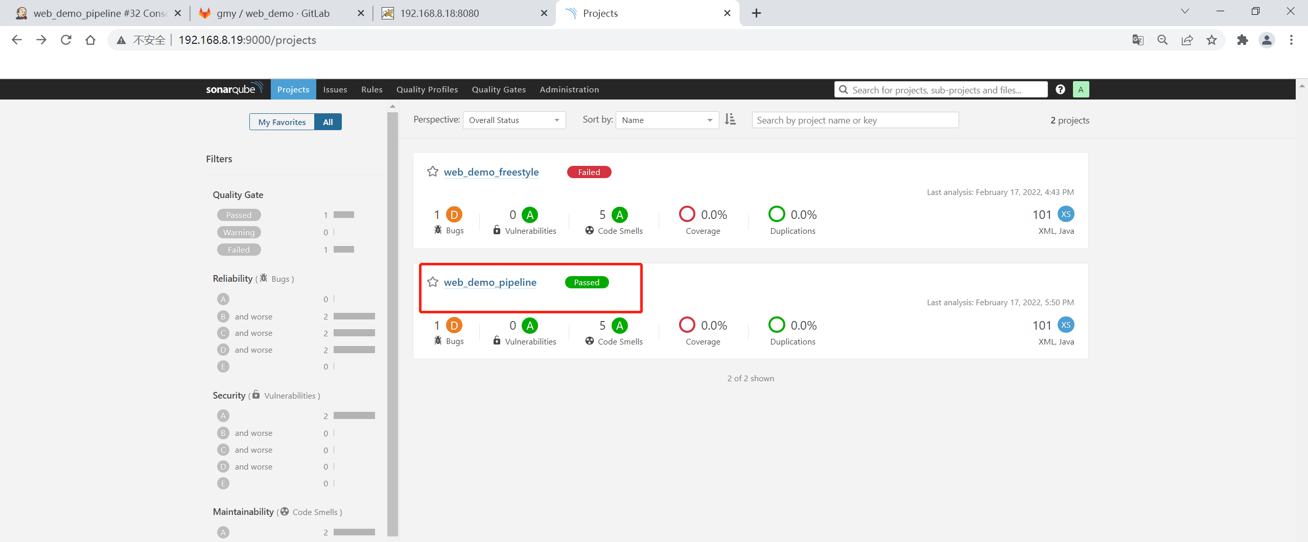The image size is (1308, 542).
Task: Filter by Failed quality gate
Action: pos(239,250)
